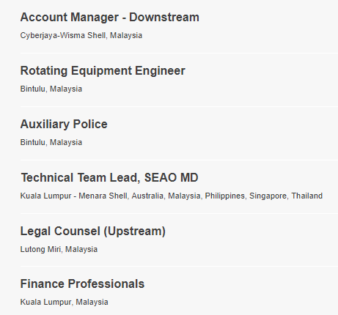
Task: Click SEAO MD in the fourth job title
Action: [x=171, y=177]
